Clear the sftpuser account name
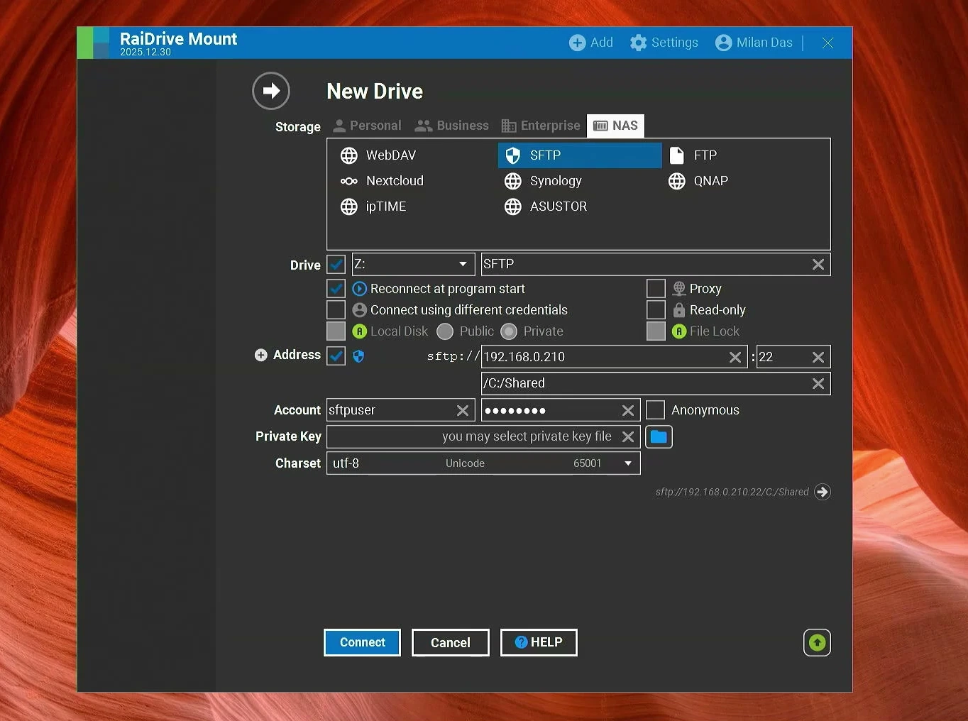 (x=463, y=410)
